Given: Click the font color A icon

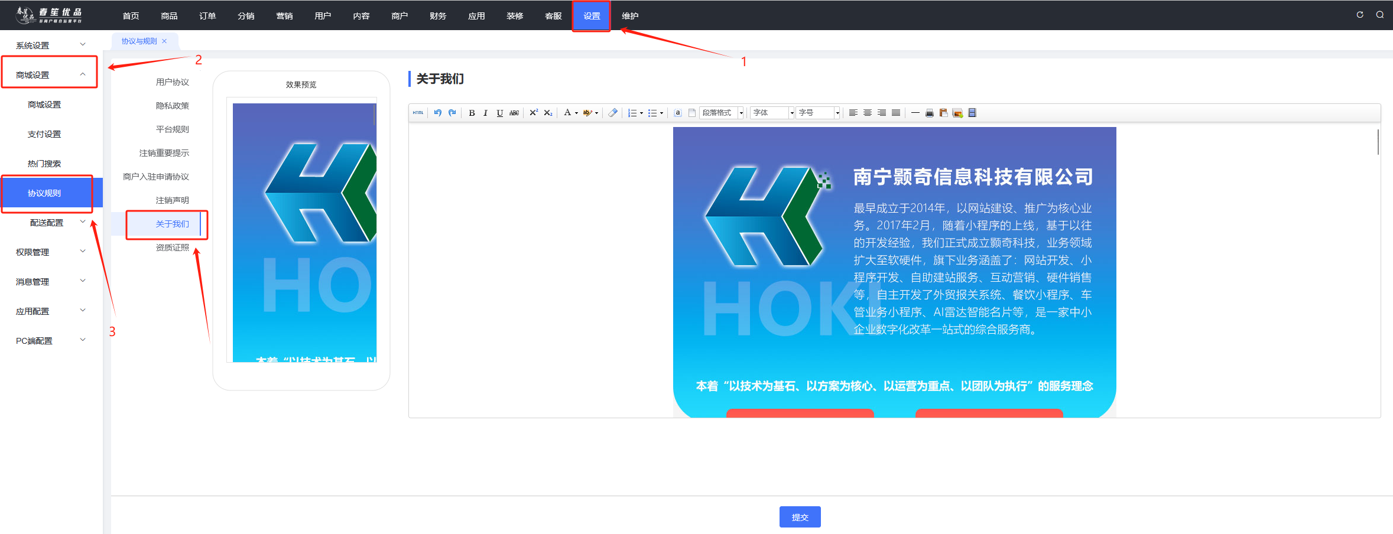Looking at the screenshot, I should click(x=567, y=113).
